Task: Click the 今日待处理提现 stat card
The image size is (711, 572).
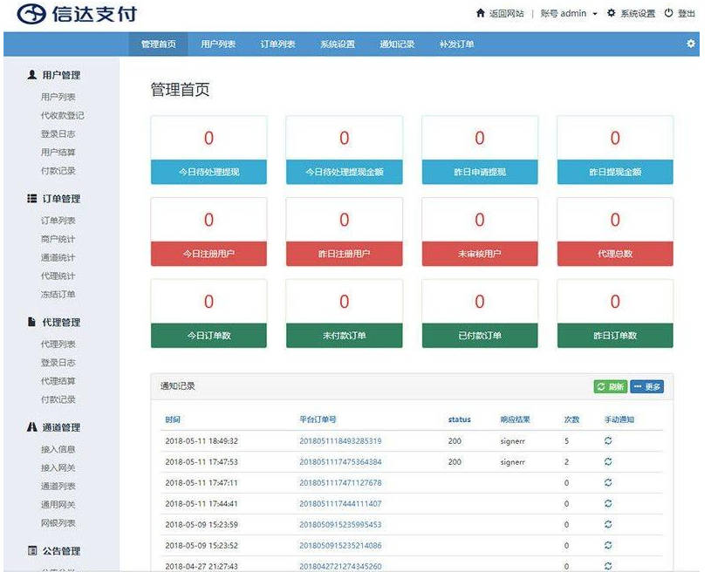Action: (209, 150)
